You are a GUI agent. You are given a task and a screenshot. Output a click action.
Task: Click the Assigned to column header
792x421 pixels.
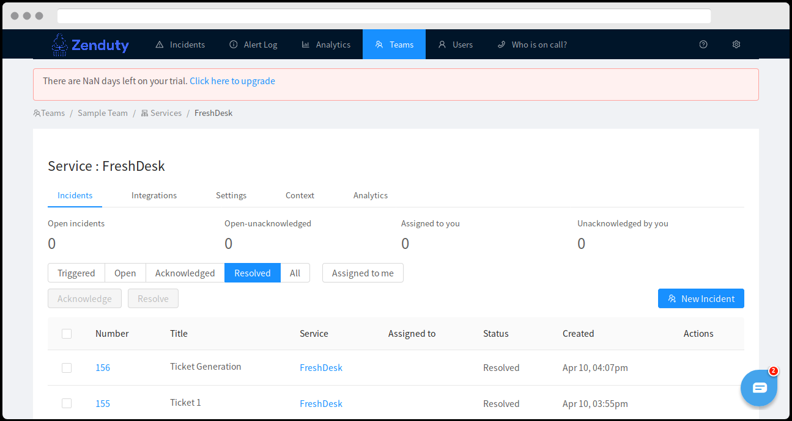412,334
